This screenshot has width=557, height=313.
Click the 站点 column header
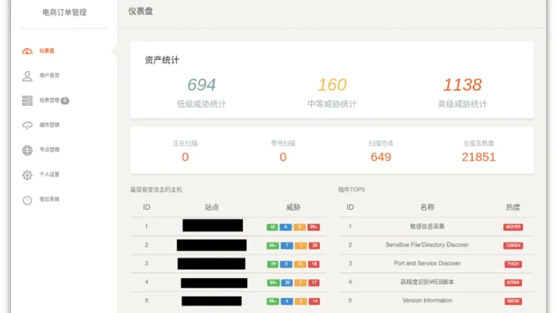(212, 207)
